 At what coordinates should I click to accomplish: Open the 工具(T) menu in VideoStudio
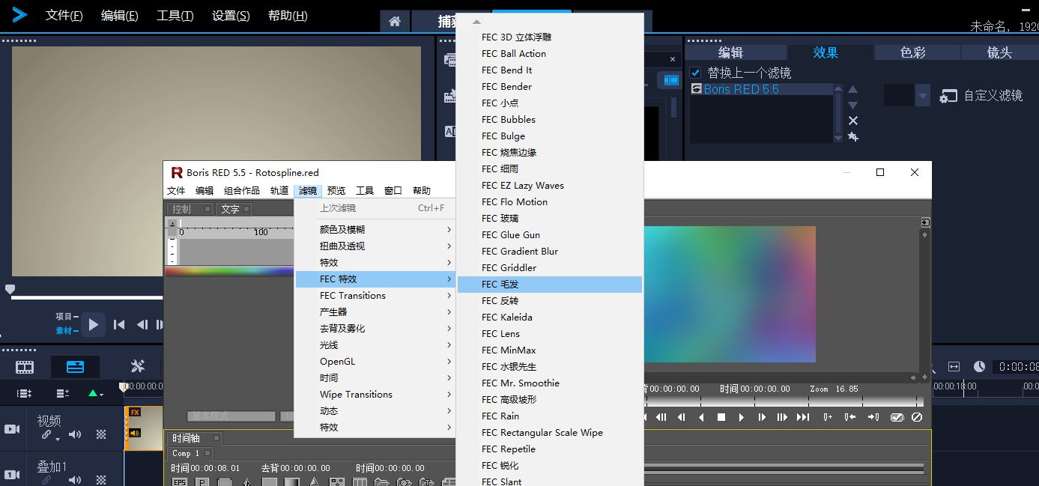pos(175,16)
